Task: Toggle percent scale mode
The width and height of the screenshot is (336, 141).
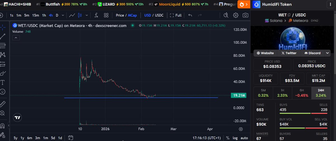Action: click(228, 138)
